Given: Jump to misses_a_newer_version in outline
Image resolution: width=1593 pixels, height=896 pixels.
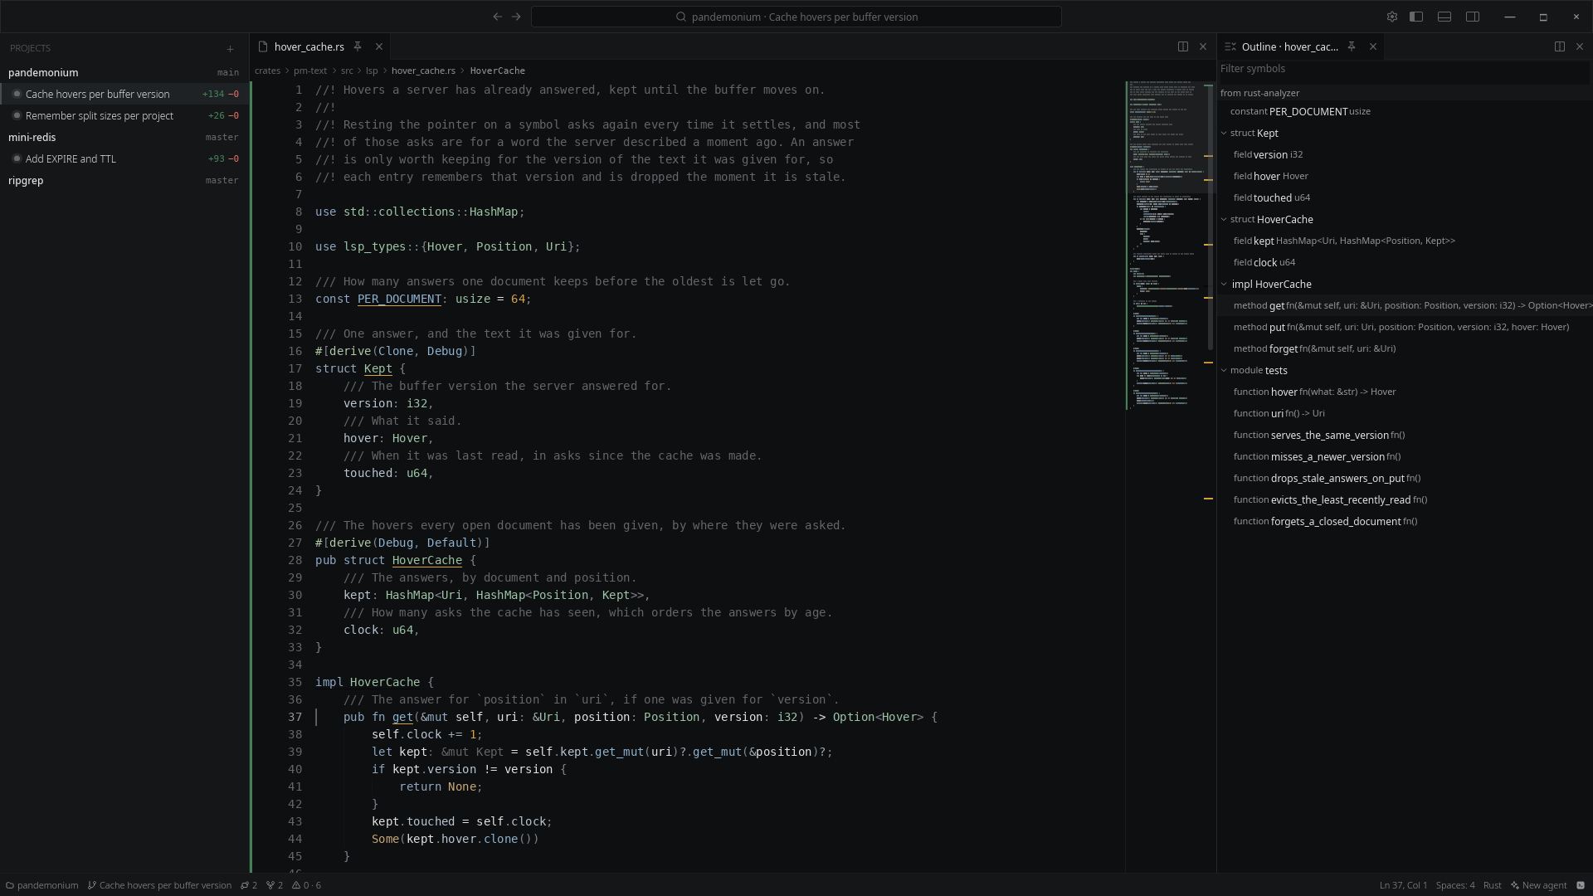Looking at the screenshot, I should point(1404,456).
